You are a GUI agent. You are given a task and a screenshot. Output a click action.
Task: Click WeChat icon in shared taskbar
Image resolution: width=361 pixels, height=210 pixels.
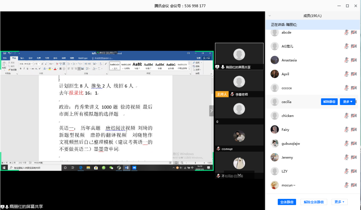(112, 168)
